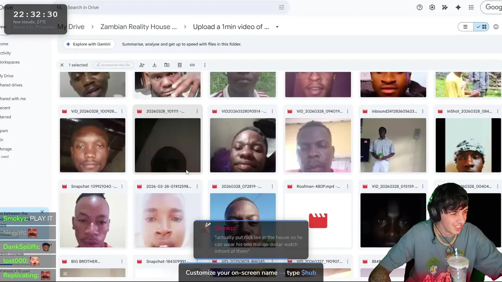Open Workspaces in the left sidebar
The image size is (502, 282).
click(10, 62)
